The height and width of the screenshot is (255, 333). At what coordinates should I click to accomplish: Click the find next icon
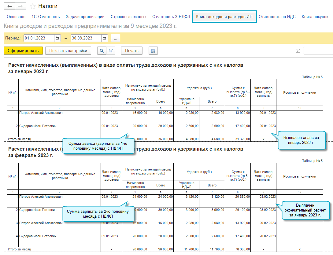point(111,51)
